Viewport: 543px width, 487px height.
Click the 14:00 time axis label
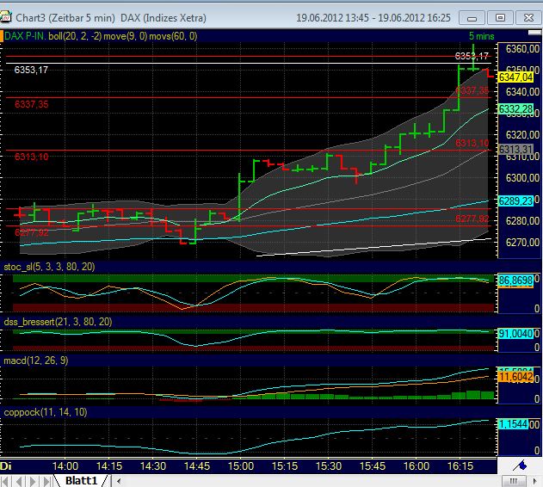65,465
